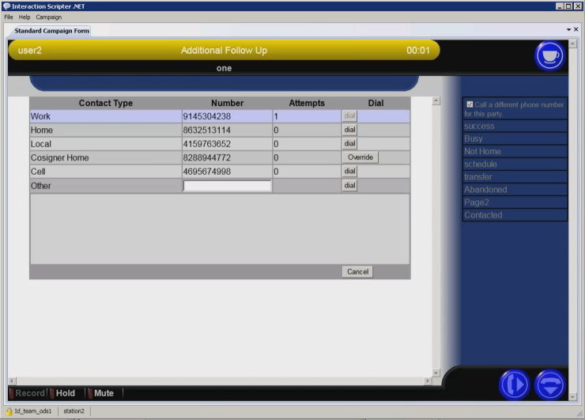Click the horizontal scrollbar left arrow
Image resolution: width=585 pixels, height=420 pixels.
tap(11, 381)
